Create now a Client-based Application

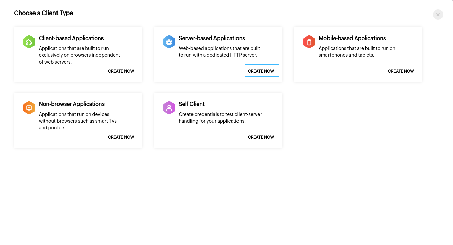pyautogui.click(x=121, y=71)
